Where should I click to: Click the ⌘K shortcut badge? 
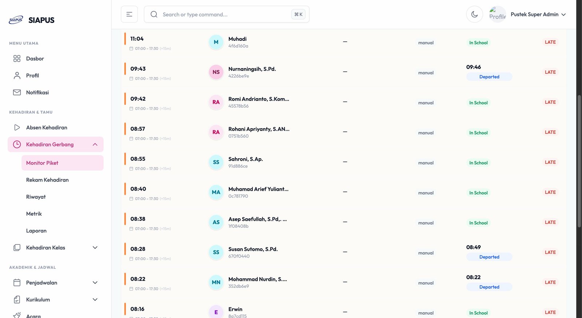[298, 14]
